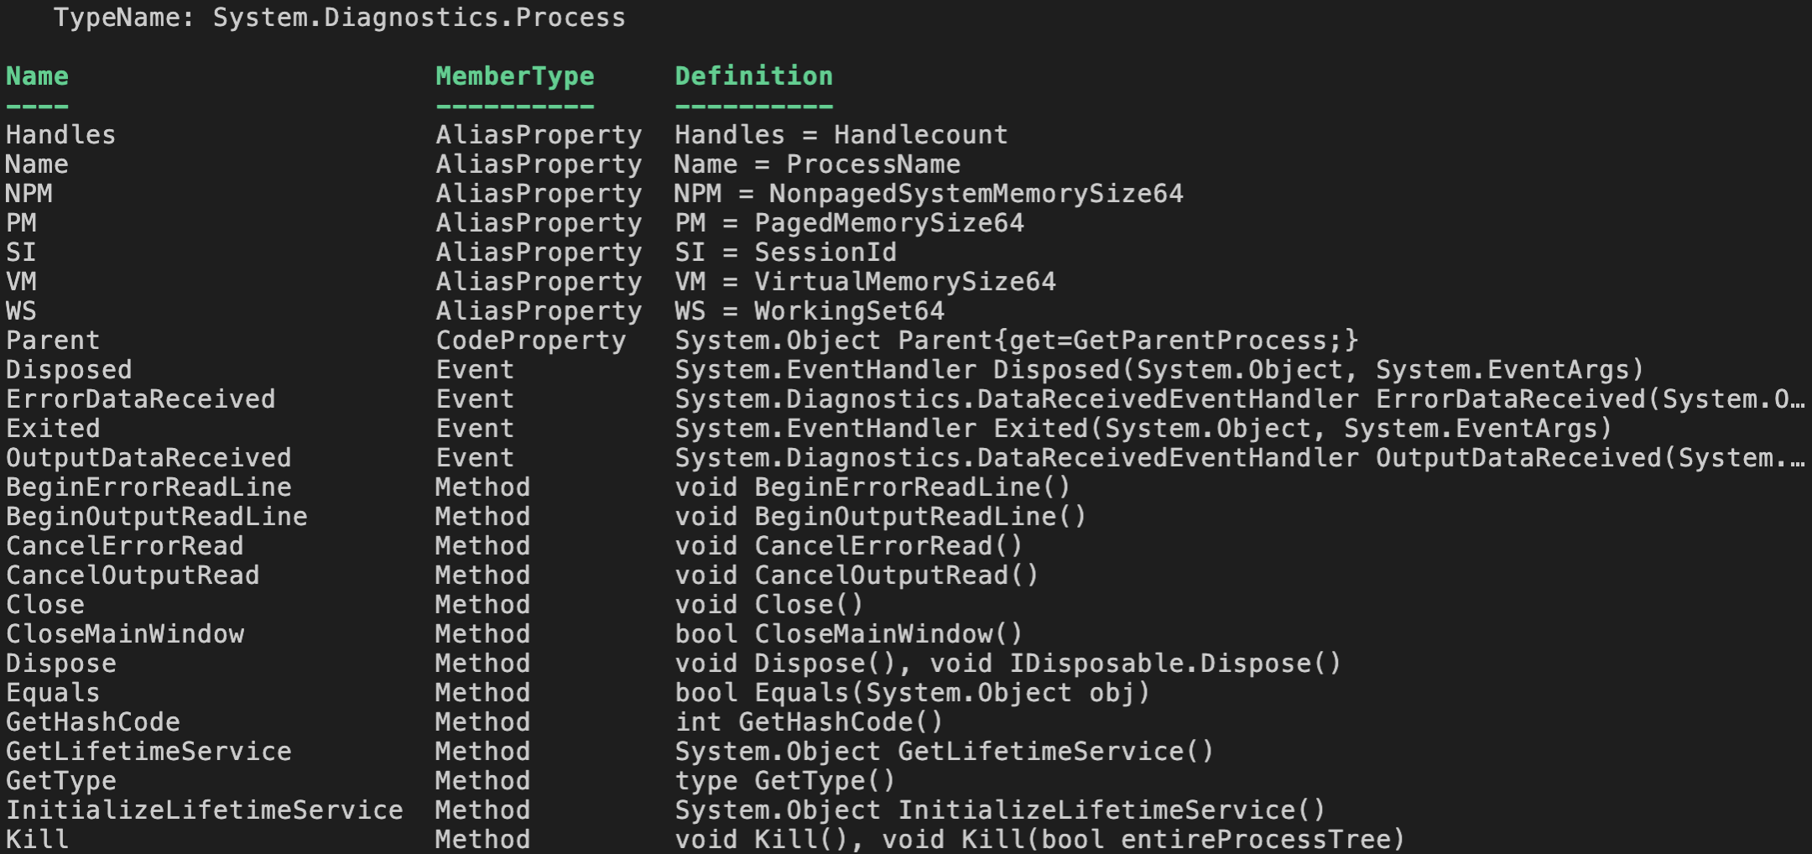Screen dimensions: 1812x854
Task: Select the Equals method name
Action: [53, 693]
